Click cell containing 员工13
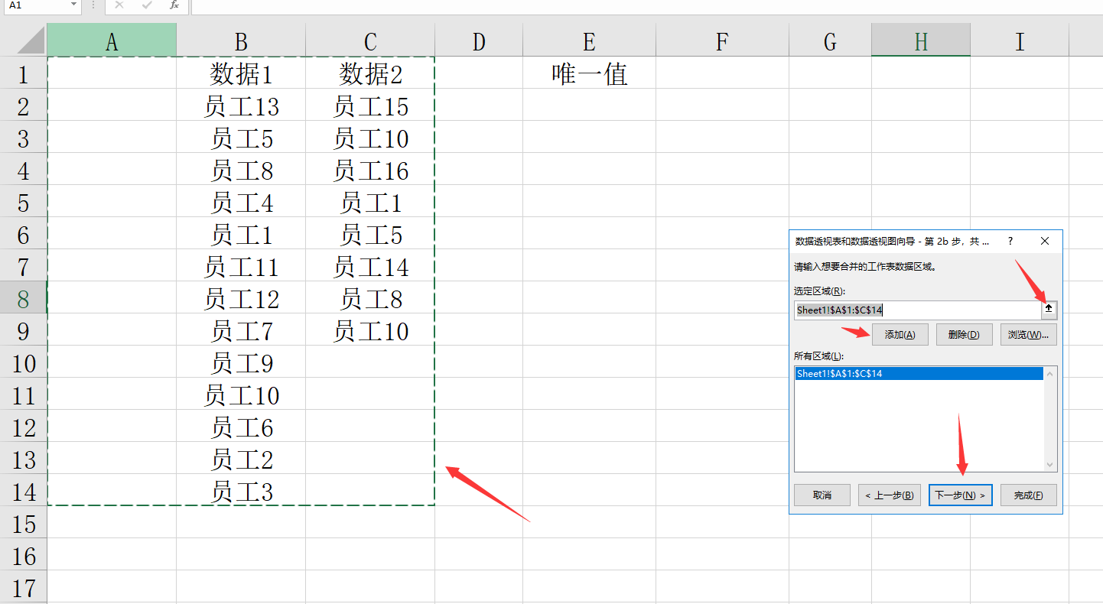The height and width of the screenshot is (604, 1103). click(241, 106)
